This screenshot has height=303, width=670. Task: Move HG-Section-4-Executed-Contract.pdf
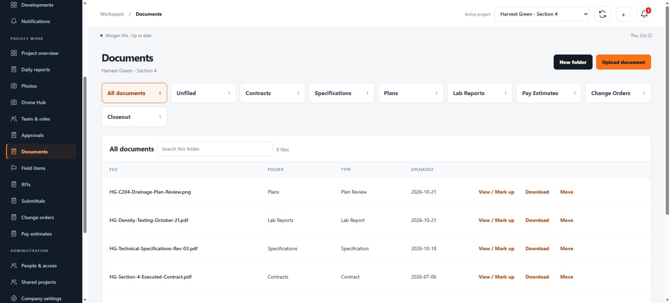tap(567, 277)
